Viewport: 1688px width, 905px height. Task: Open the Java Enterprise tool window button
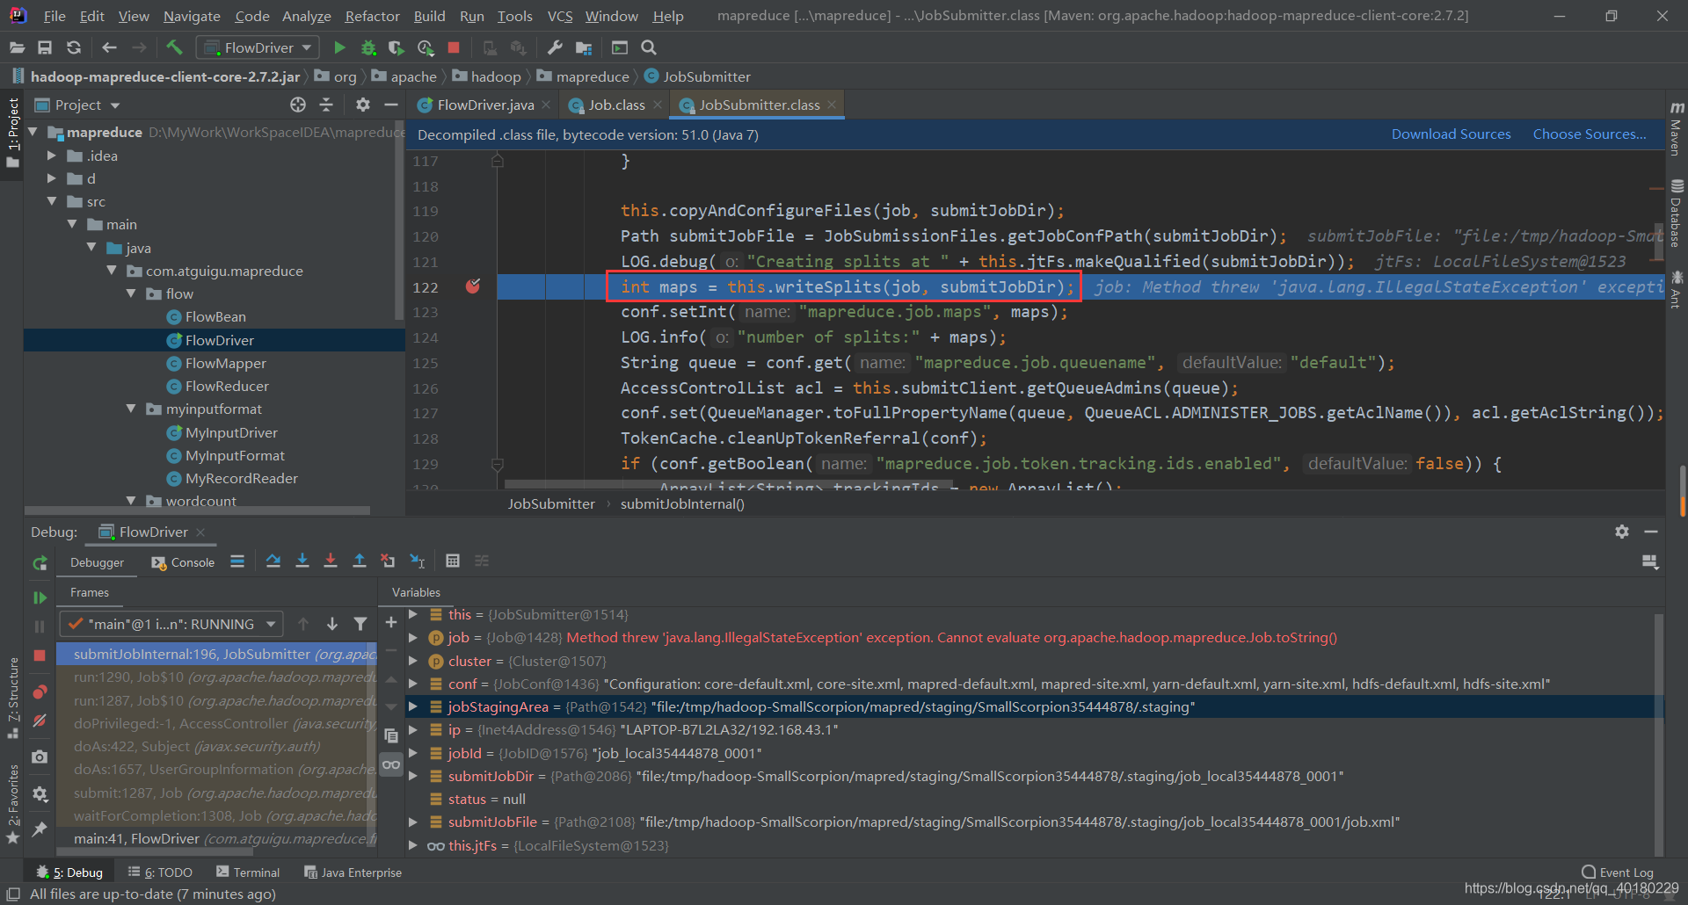pyautogui.click(x=353, y=872)
